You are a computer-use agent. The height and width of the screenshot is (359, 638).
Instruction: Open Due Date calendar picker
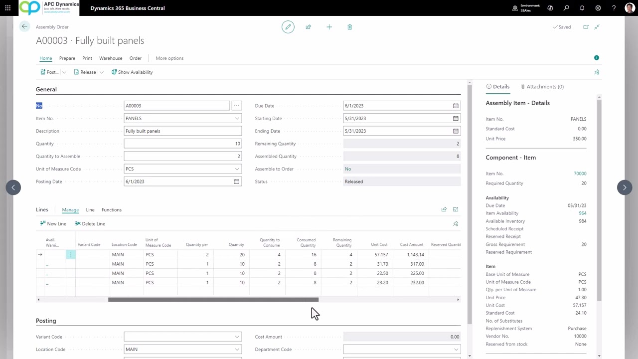click(x=456, y=106)
